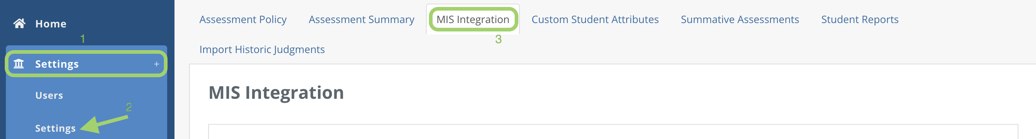The width and height of the screenshot is (1036, 139).
Task: Open the Summative Assessments tab
Action: pos(739,19)
